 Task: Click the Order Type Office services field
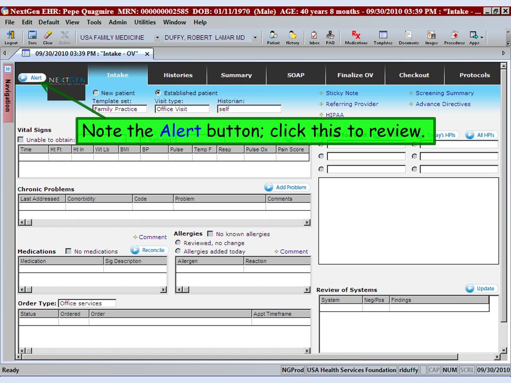point(87,303)
